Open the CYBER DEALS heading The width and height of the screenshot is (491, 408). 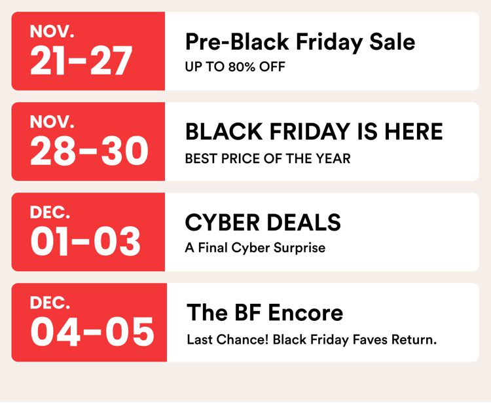pos(263,223)
